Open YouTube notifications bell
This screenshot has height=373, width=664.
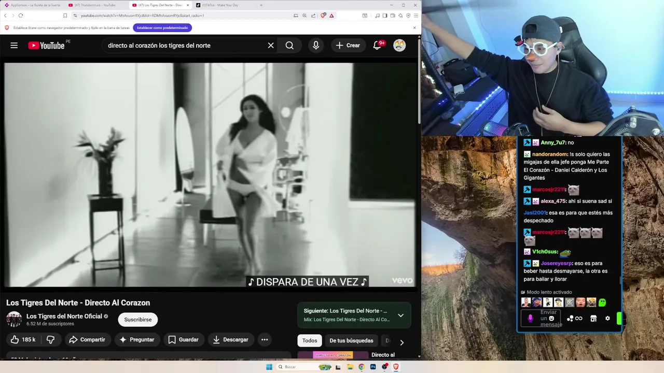point(377,46)
